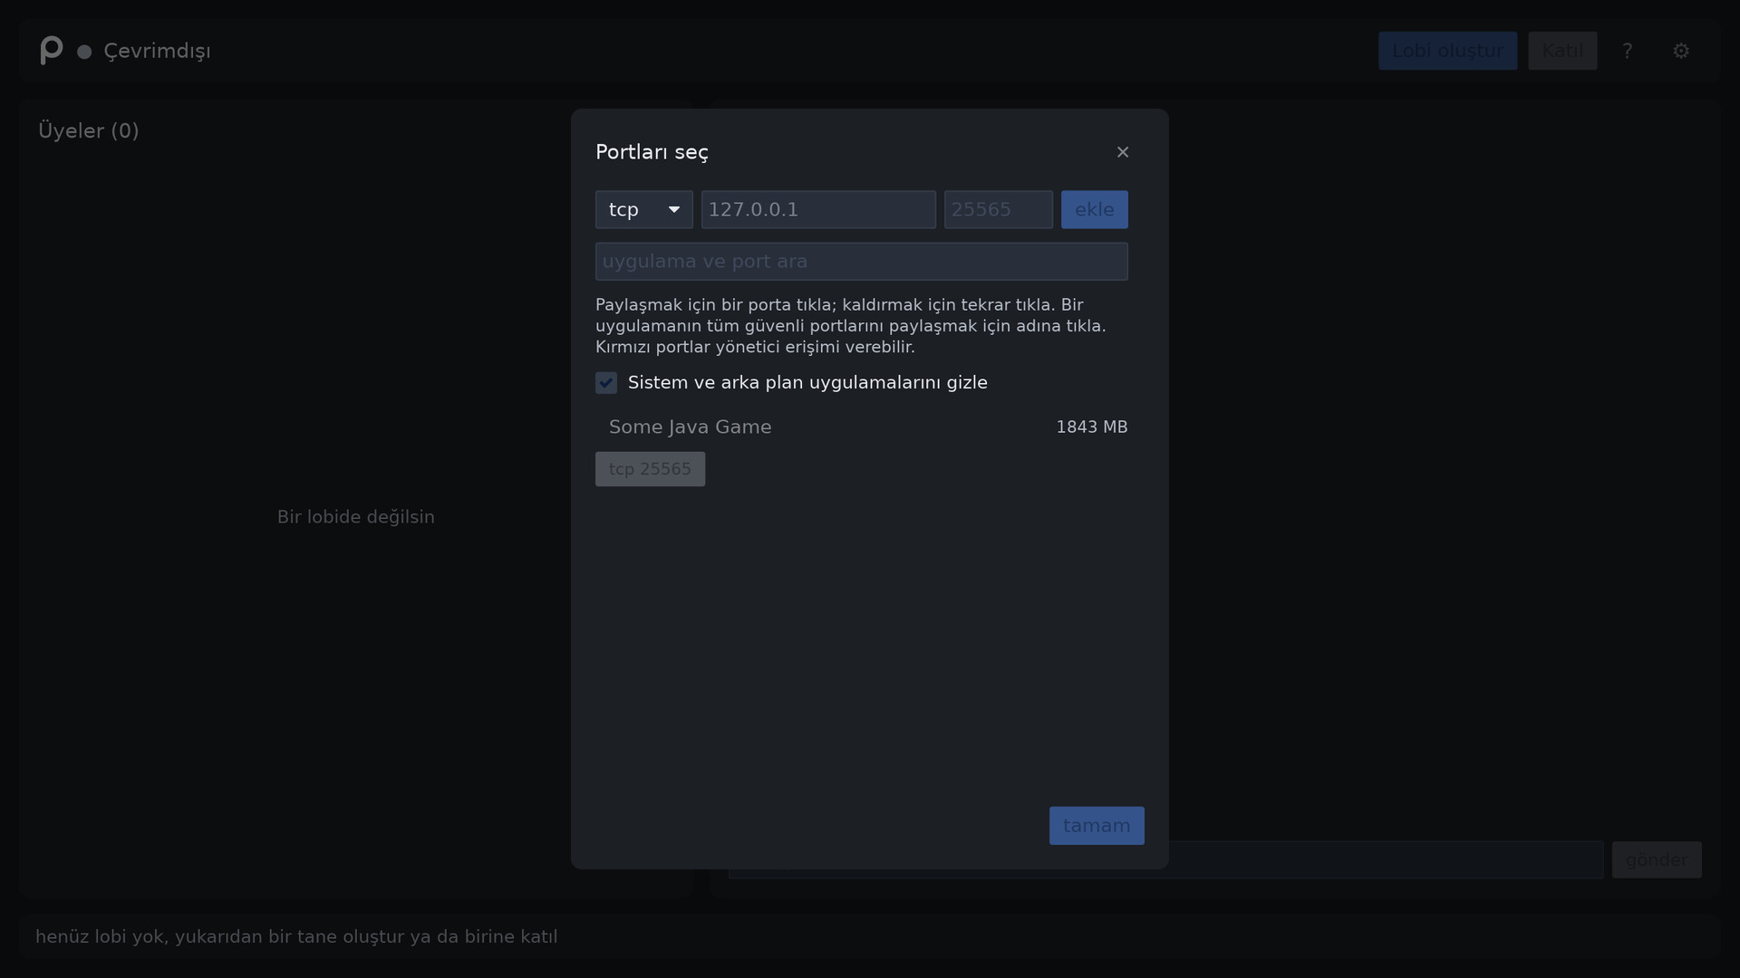This screenshot has width=1740, height=978.
Task: Toggle the tcp 25565 port chip
Action: coord(650,469)
